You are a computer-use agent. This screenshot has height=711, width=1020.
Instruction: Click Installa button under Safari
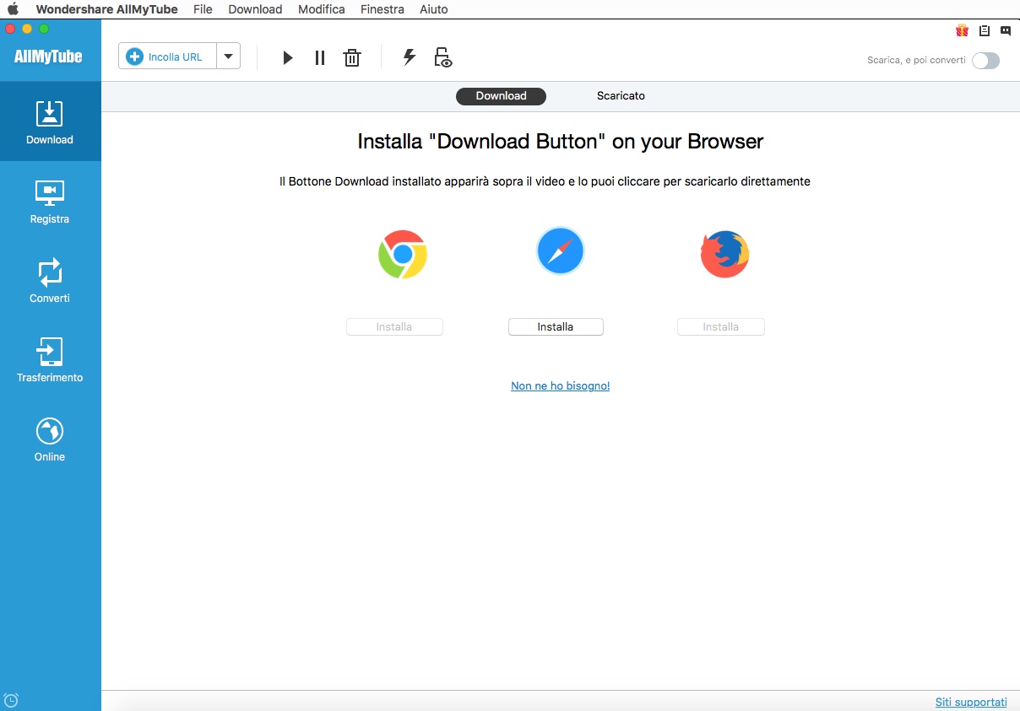click(x=556, y=327)
